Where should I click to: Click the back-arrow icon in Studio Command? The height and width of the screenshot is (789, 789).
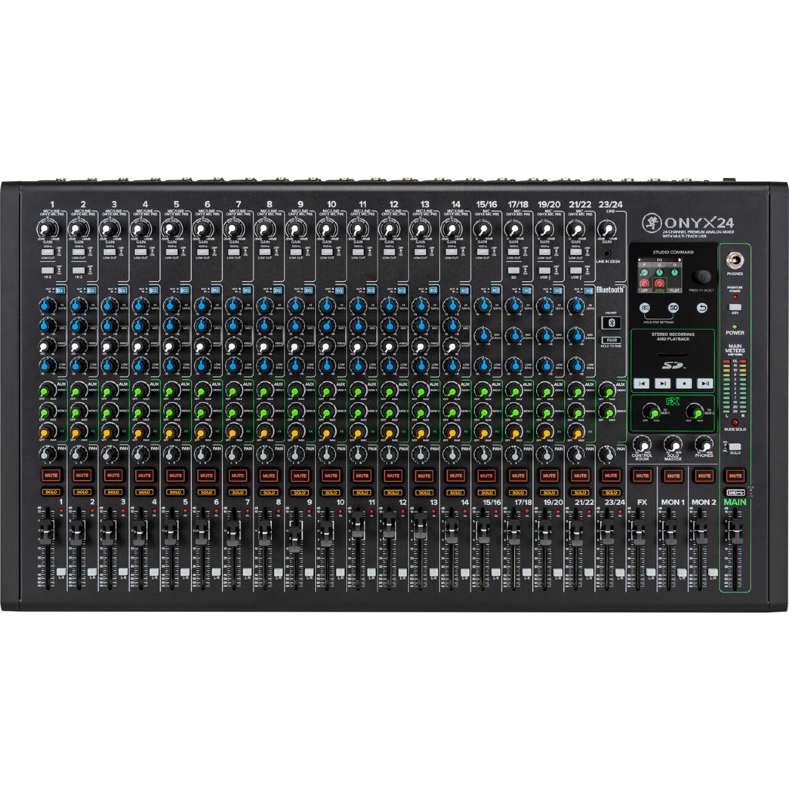click(x=702, y=308)
